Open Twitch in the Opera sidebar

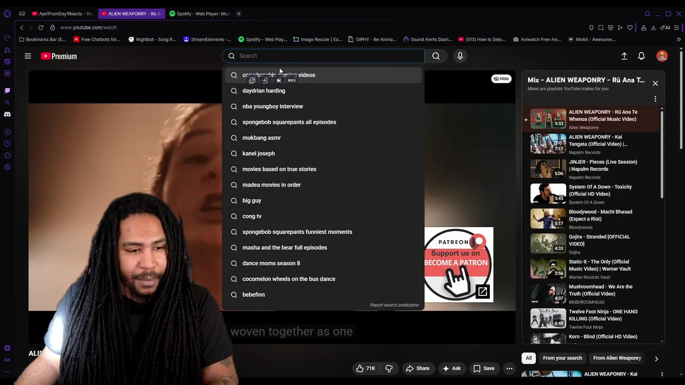click(7, 90)
